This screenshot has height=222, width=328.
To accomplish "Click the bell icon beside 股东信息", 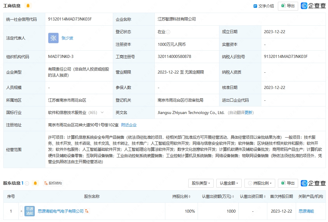I will point(35,183).
